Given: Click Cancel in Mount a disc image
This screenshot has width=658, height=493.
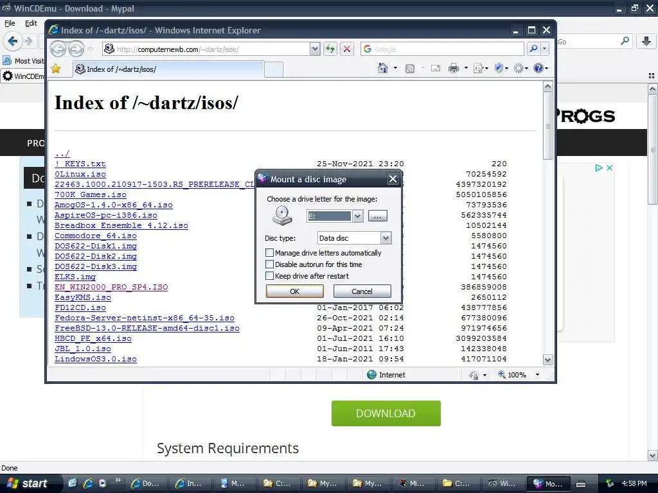Looking at the screenshot, I should coord(362,291).
